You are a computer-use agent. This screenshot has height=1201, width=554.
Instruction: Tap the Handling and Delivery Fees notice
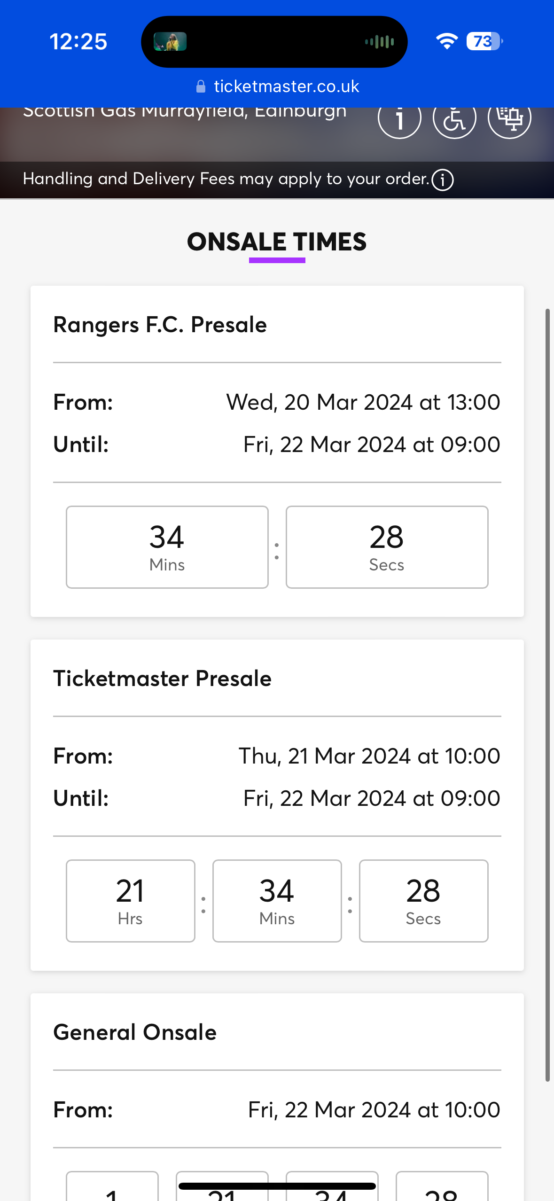[x=226, y=179]
